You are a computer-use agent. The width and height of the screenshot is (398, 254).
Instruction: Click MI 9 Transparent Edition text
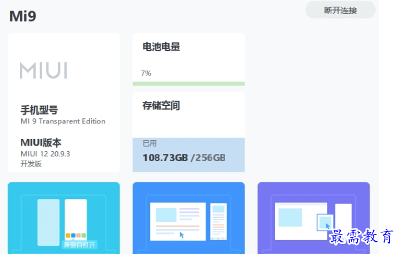63,121
